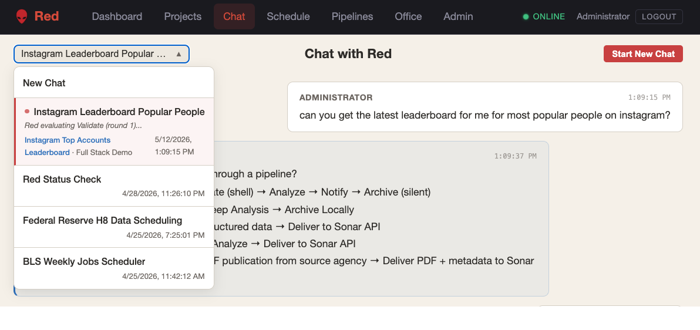Image resolution: width=700 pixels, height=330 pixels.
Task: Click "Red evaluating Validate (round 1)..." status text
Action: click(x=83, y=126)
